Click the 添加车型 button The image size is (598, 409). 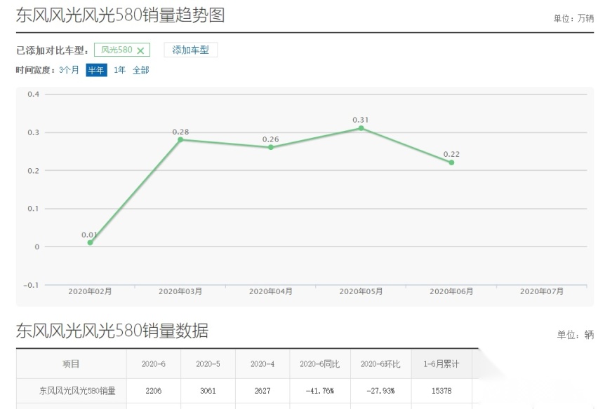click(191, 50)
